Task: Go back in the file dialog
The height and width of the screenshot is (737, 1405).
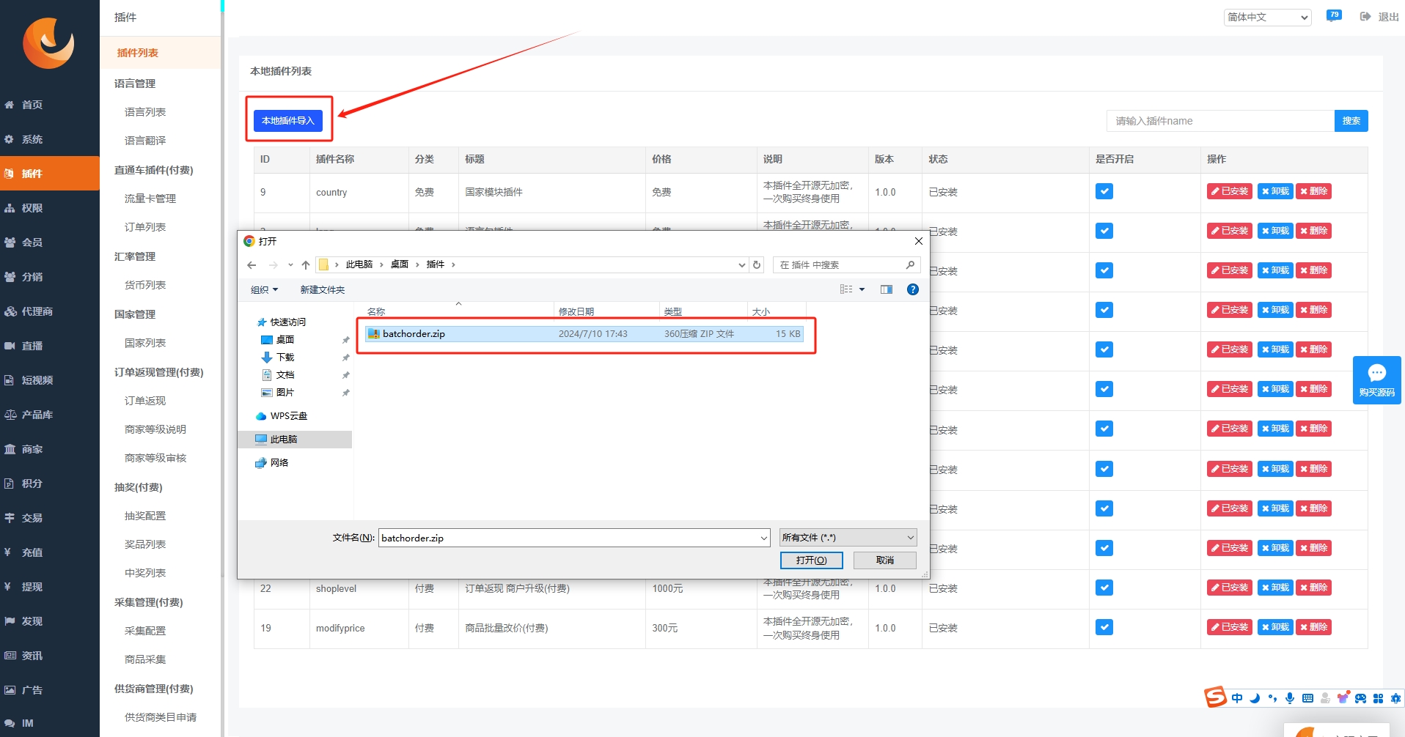Action: 252,265
